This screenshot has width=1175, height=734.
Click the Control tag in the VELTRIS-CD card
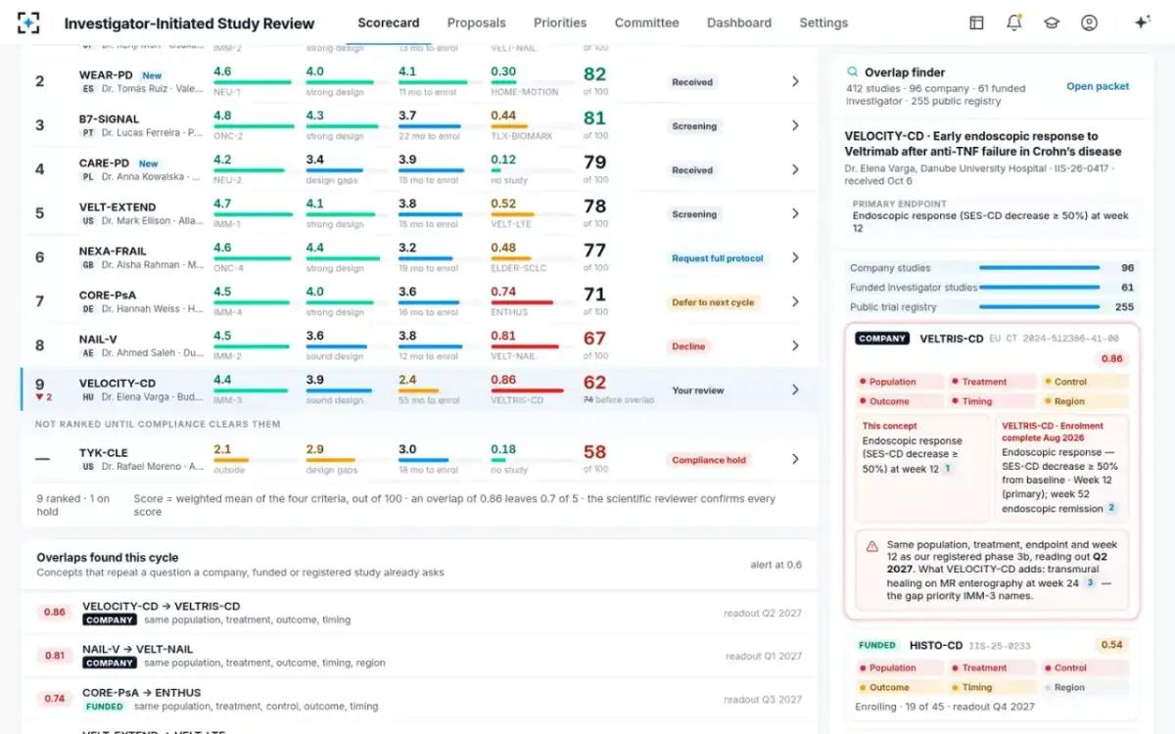point(1085,382)
